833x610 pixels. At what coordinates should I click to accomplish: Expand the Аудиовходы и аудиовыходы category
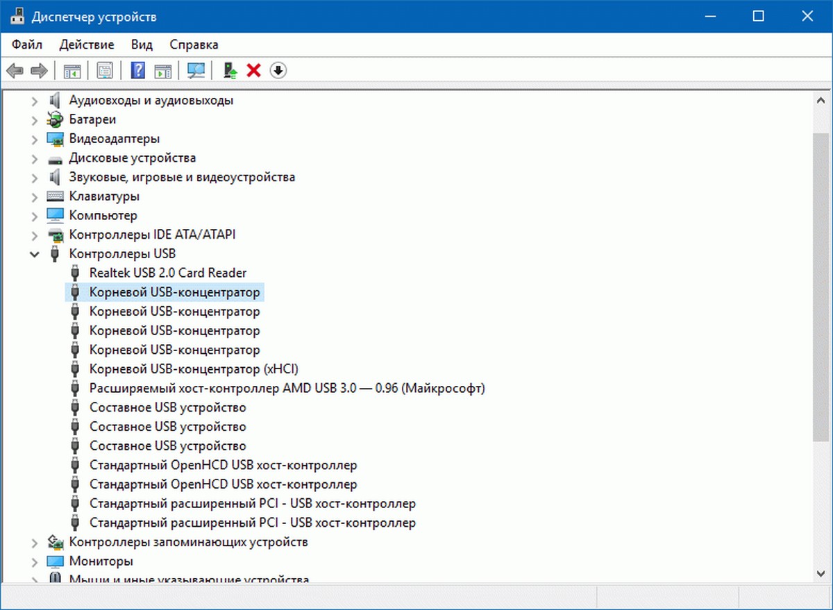(34, 100)
